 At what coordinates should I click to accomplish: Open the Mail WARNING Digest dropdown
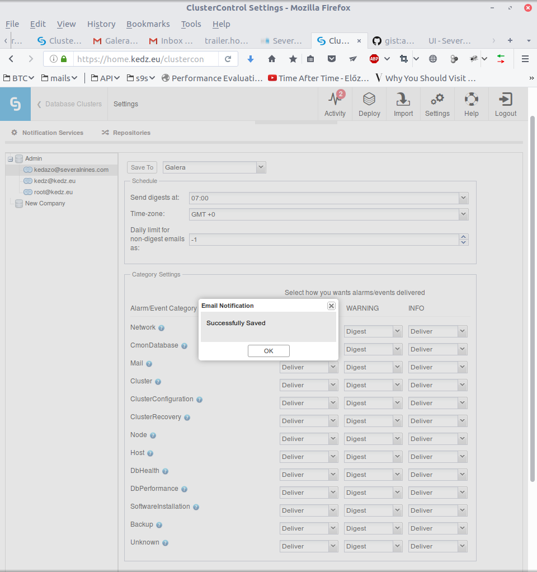(373, 367)
